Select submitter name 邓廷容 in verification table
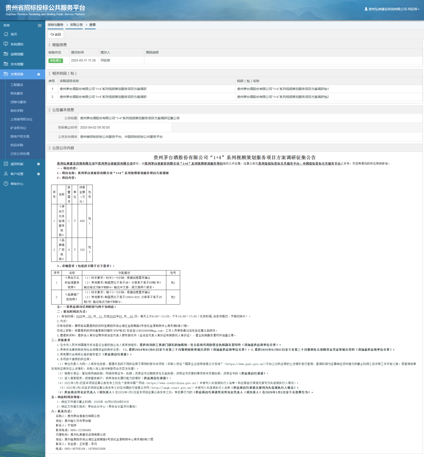This screenshot has height=457, width=424. pyautogui.click(x=105, y=60)
